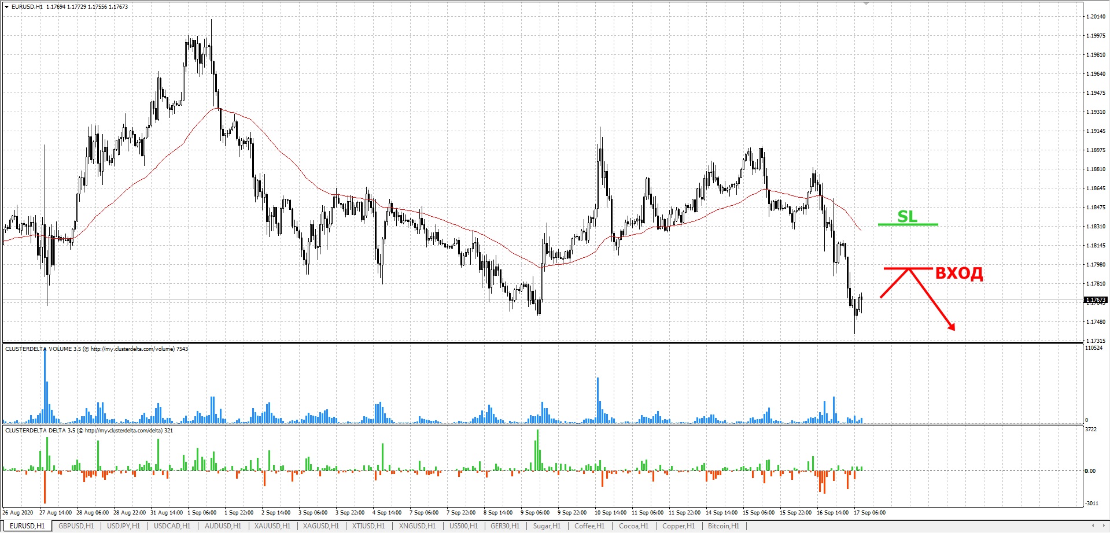Open the GER30,H1 chart tab
Screen dimensions: 1110x533
[504, 526]
